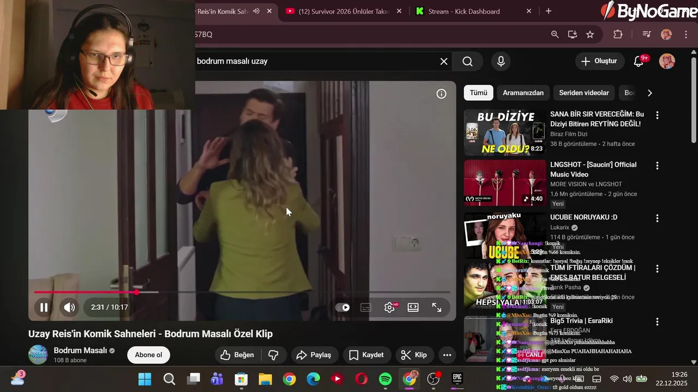Bookmark the page with star icon
Image resolution: width=698 pixels, height=392 pixels.
pos(590,34)
